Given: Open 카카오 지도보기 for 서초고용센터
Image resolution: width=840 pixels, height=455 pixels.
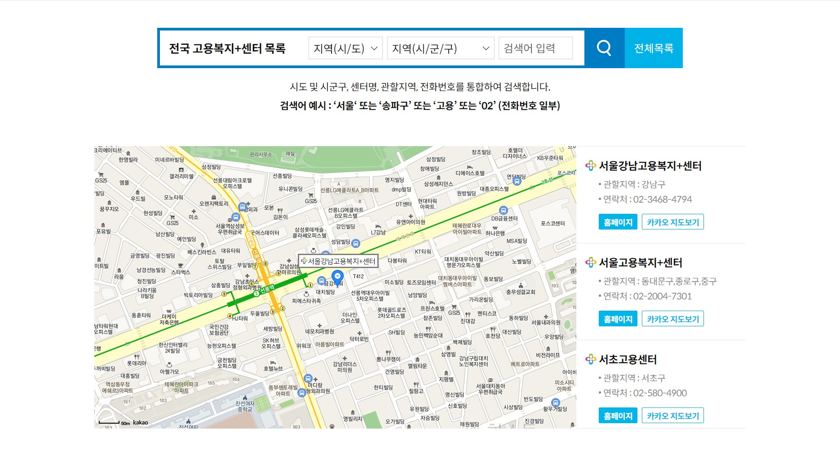Looking at the screenshot, I should (x=672, y=416).
